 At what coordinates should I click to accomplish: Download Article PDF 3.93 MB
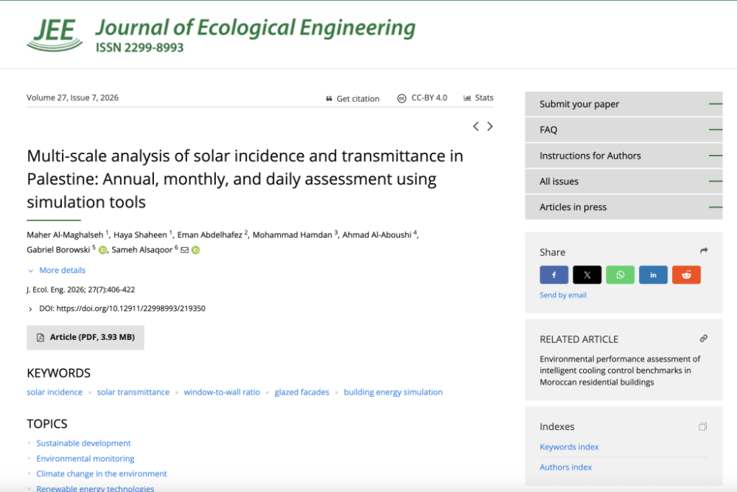click(x=85, y=337)
